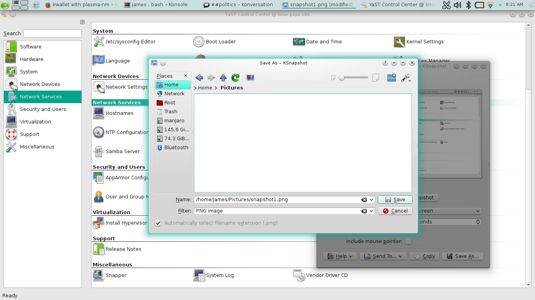Open Kernel Settings module
This screenshot has height=300, width=535.
[x=419, y=42]
